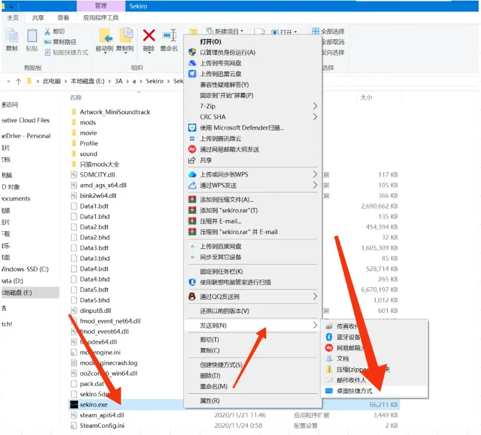Expand Send via QQ (通过QQ发送到) submenu
Image resolution: width=481 pixels, height=435 pixels.
[253, 296]
